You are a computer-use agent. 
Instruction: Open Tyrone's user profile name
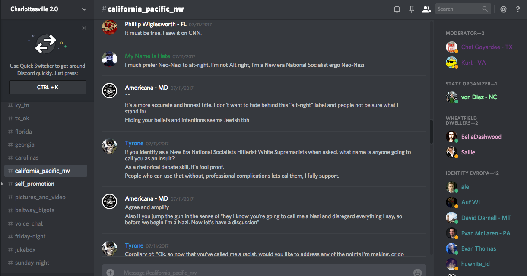tap(134, 143)
